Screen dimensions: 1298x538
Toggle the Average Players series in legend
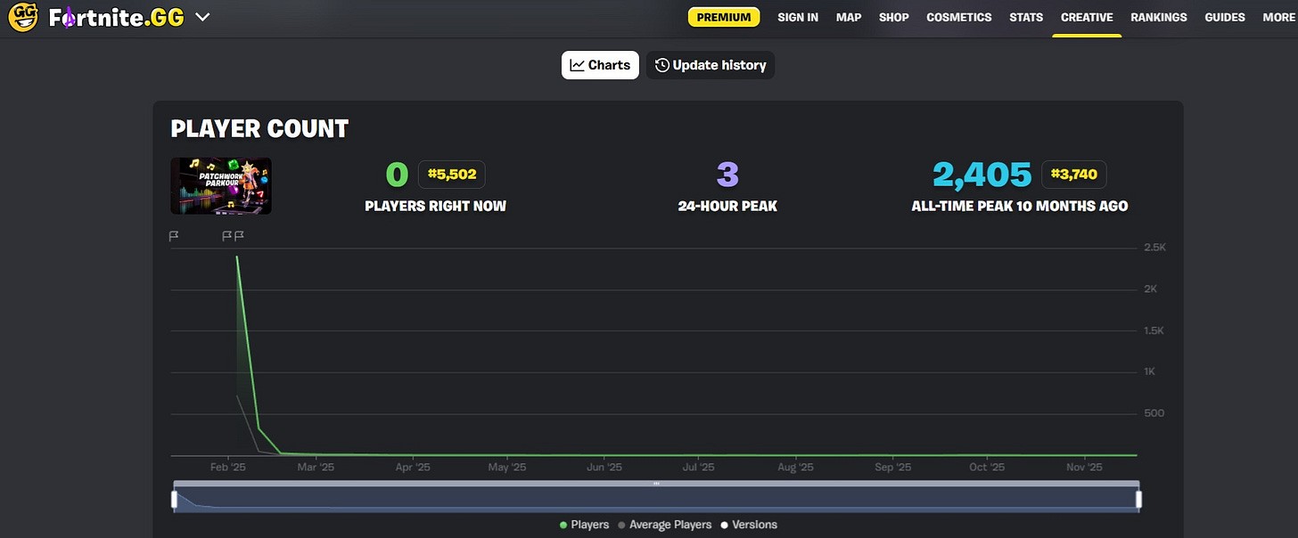664,525
